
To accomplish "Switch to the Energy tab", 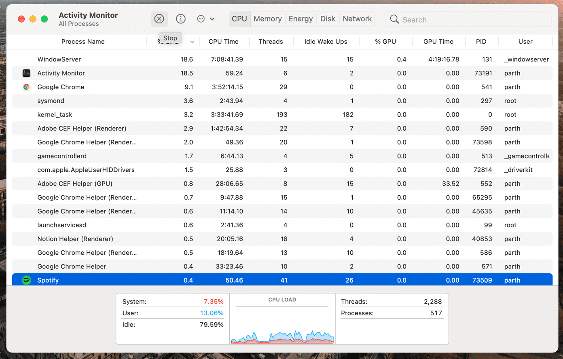I will (301, 19).
